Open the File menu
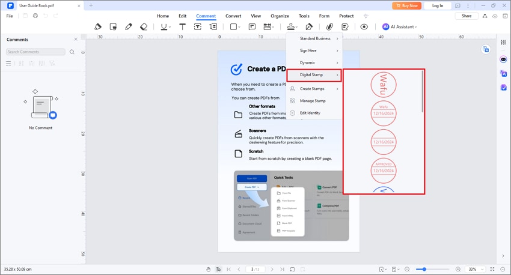511x275 pixels. (10, 16)
